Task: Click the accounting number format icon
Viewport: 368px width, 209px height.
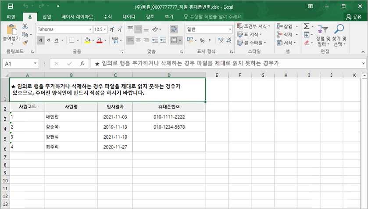Action: click(x=189, y=40)
